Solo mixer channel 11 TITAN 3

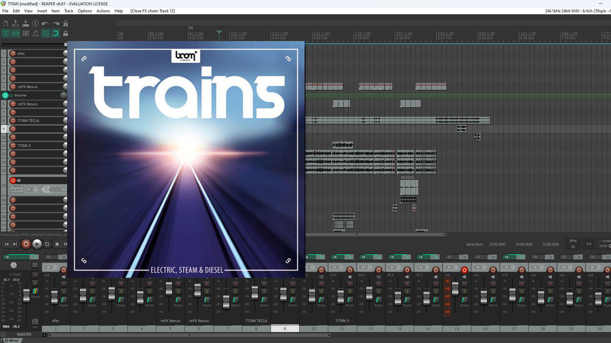click(x=350, y=292)
